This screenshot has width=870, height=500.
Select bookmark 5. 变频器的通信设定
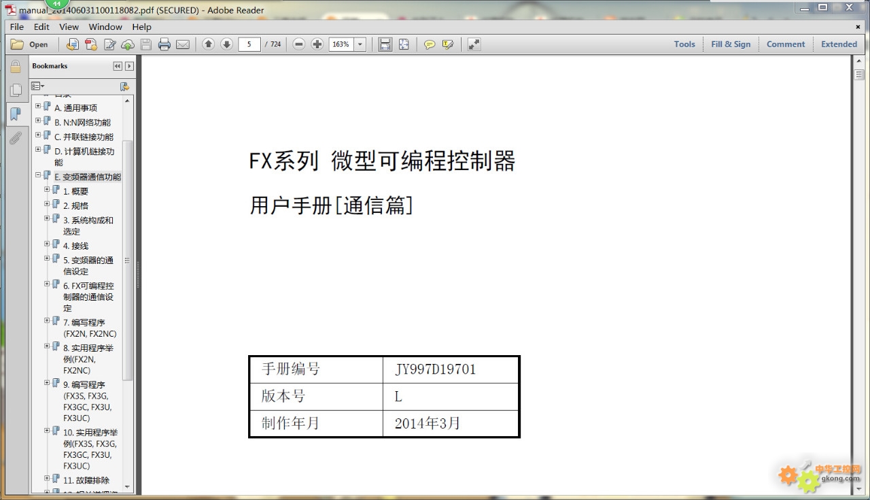pyautogui.click(x=88, y=266)
